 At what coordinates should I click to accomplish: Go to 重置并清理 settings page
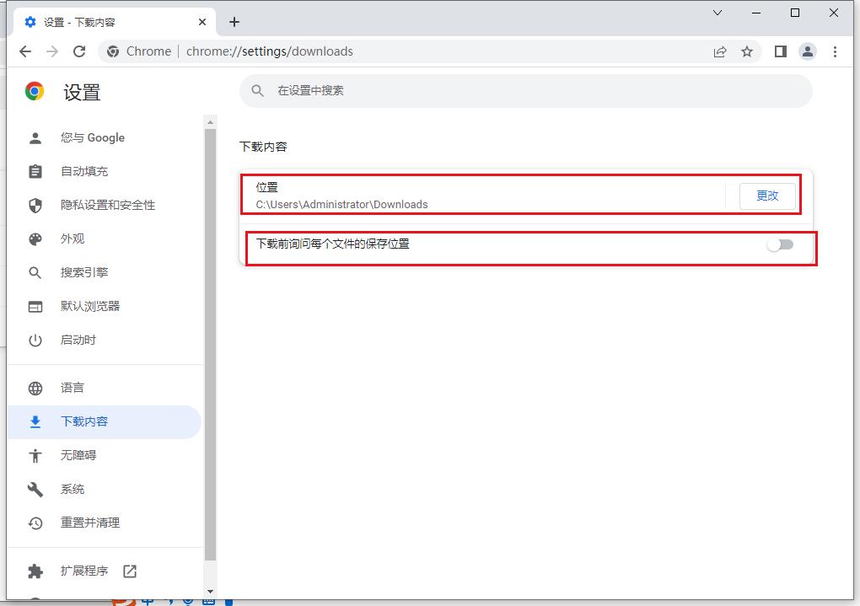(90, 523)
